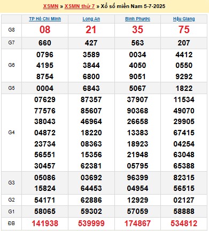Open the XSMN thứ 7 breadcrumb link

click(x=80, y=6)
